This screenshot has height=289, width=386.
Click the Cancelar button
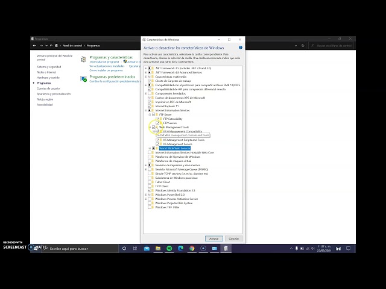click(x=233, y=238)
